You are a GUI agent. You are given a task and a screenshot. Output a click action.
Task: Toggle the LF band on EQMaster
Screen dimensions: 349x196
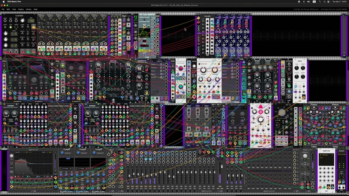click(18, 176)
